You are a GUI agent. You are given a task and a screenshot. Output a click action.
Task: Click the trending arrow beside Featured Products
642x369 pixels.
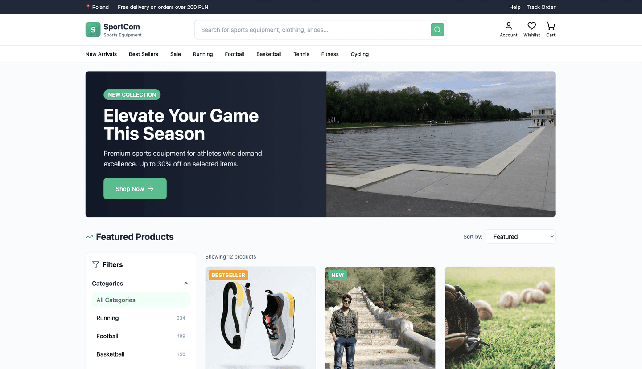click(x=89, y=236)
